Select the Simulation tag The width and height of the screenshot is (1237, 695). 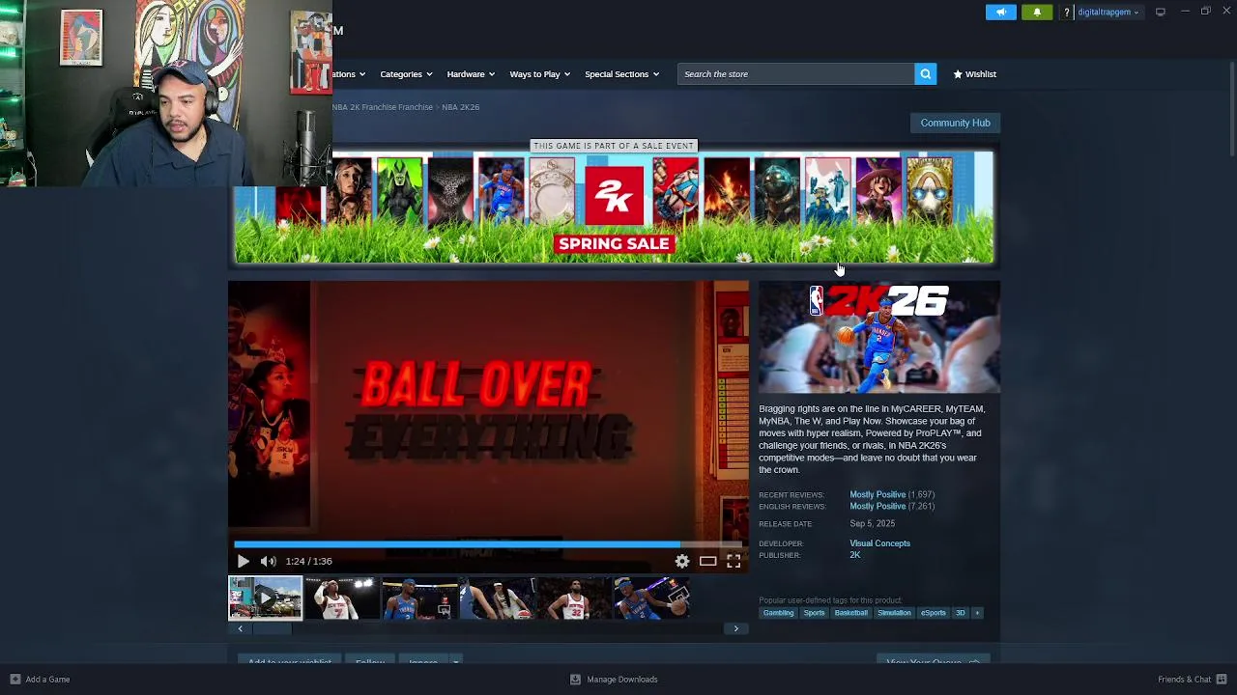[x=894, y=613]
